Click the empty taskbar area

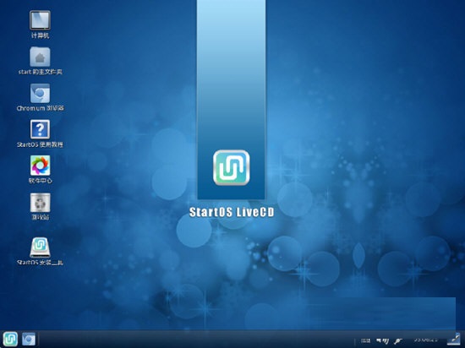point(196,340)
